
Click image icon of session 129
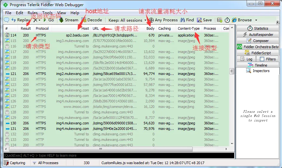(7, 118)
